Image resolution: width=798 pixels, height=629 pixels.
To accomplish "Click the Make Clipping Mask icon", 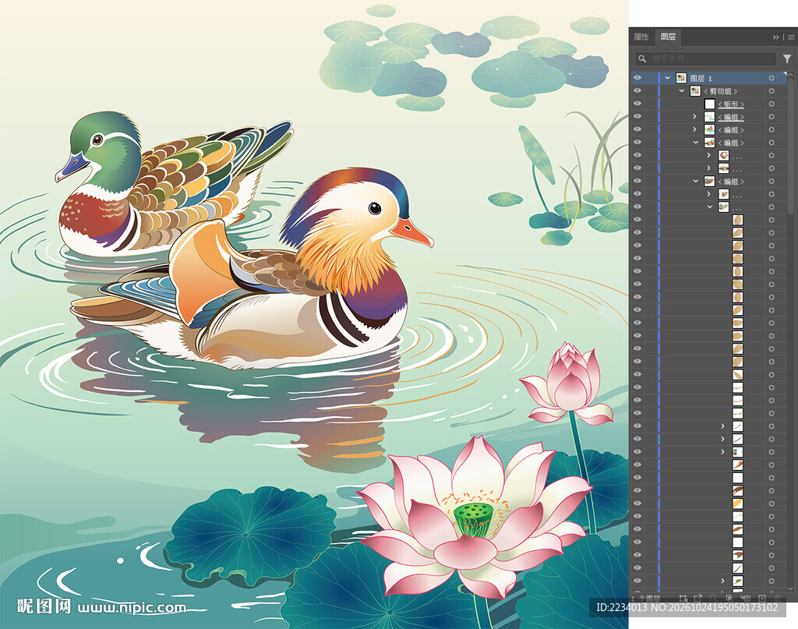I will coord(729,599).
